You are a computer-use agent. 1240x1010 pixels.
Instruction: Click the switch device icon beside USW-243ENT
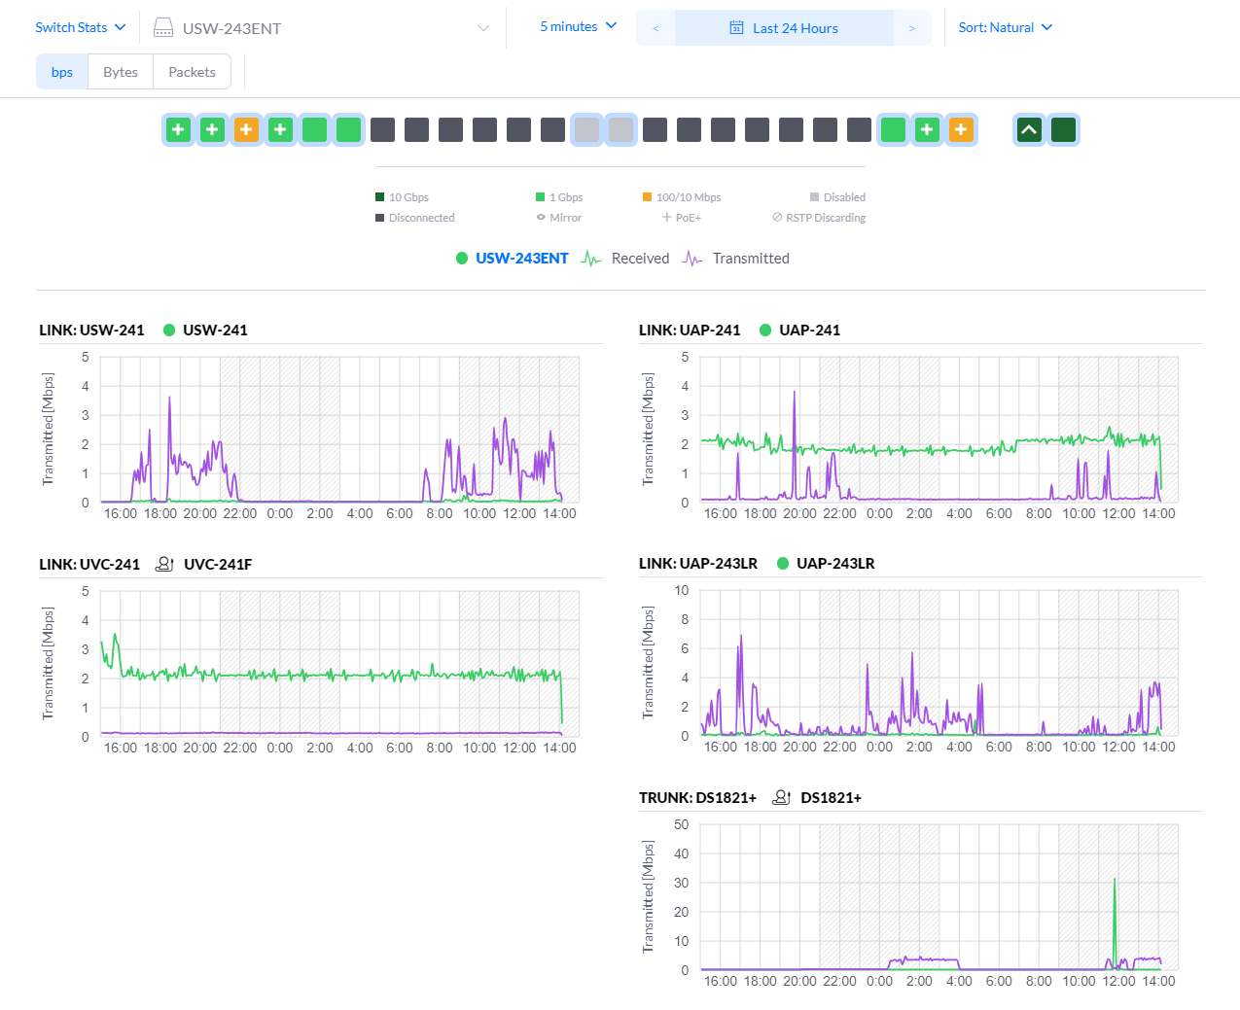pyautogui.click(x=163, y=28)
